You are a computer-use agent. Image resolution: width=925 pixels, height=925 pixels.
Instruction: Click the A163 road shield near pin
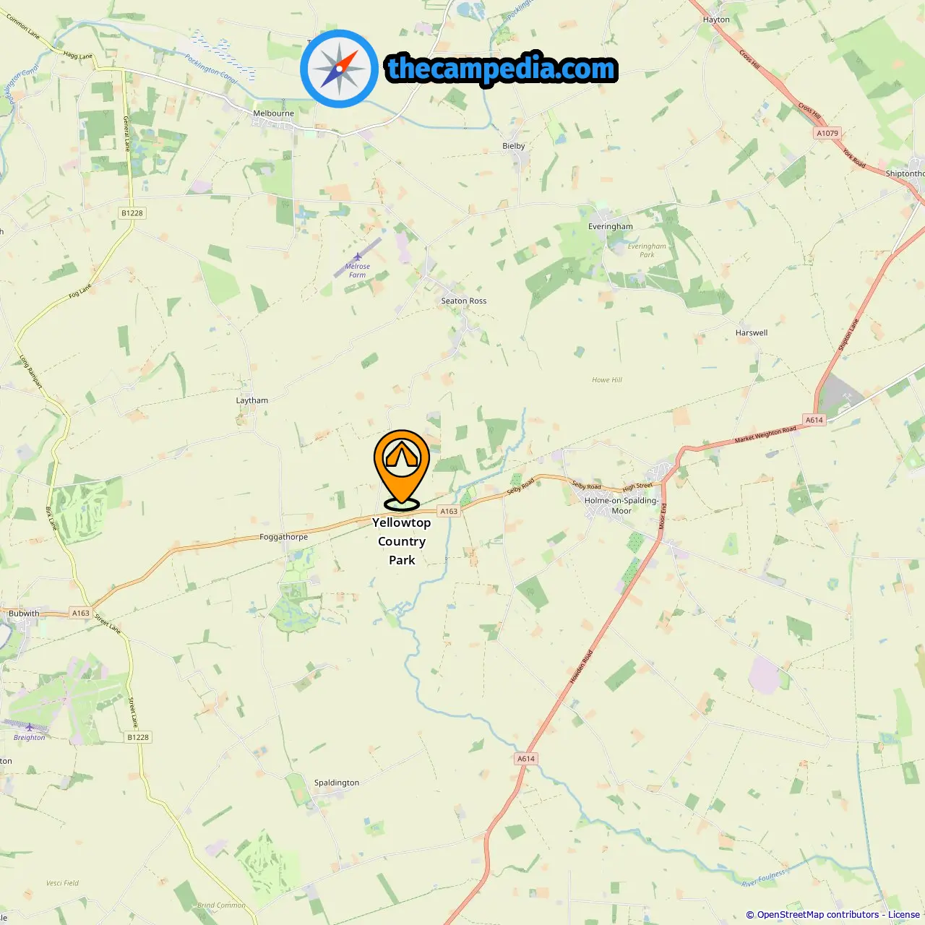pos(449,511)
